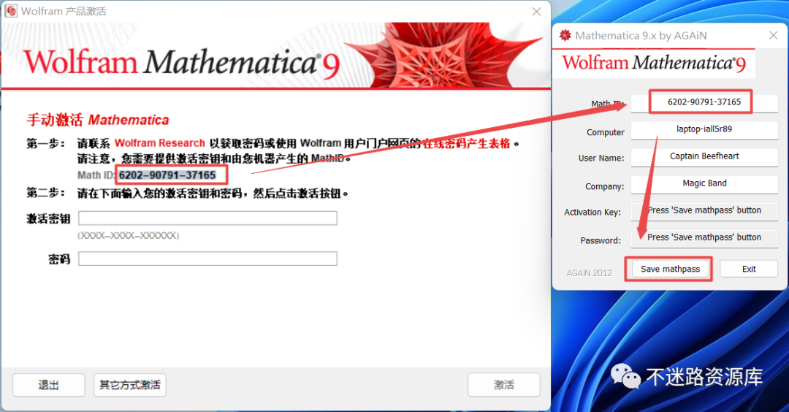Click the Math ID field in keygen
This screenshot has width=789, height=412.
coord(704,102)
